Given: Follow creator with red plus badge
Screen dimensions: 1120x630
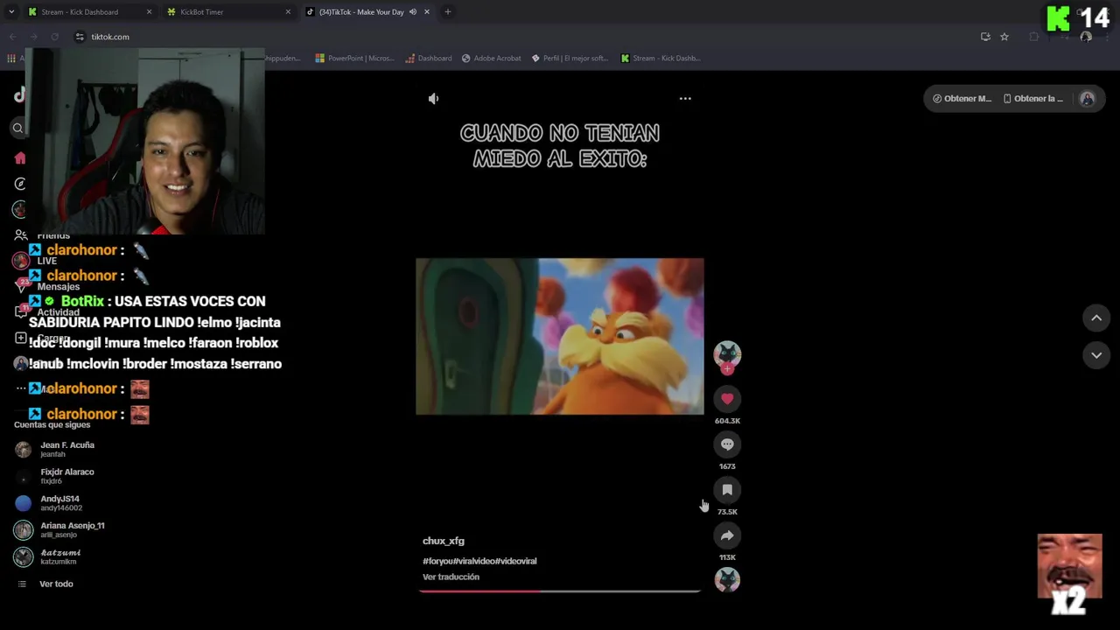Looking at the screenshot, I should [x=727, y=369].
